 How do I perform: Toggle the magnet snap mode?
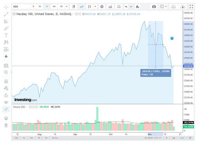[6, 81]
